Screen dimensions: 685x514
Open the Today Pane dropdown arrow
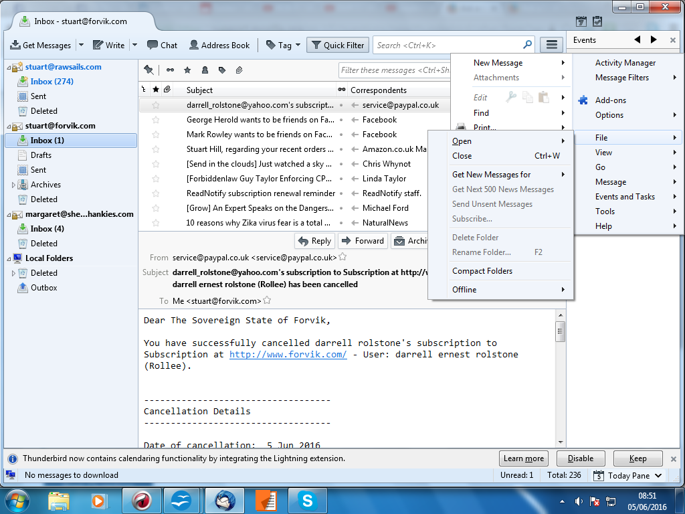tap(658, 476)
